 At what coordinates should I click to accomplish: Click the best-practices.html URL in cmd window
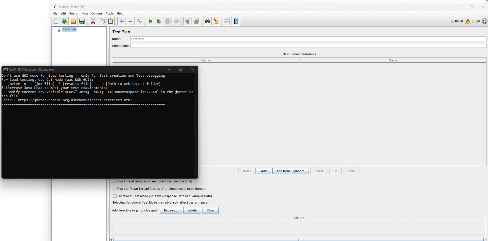pos(75,100)
